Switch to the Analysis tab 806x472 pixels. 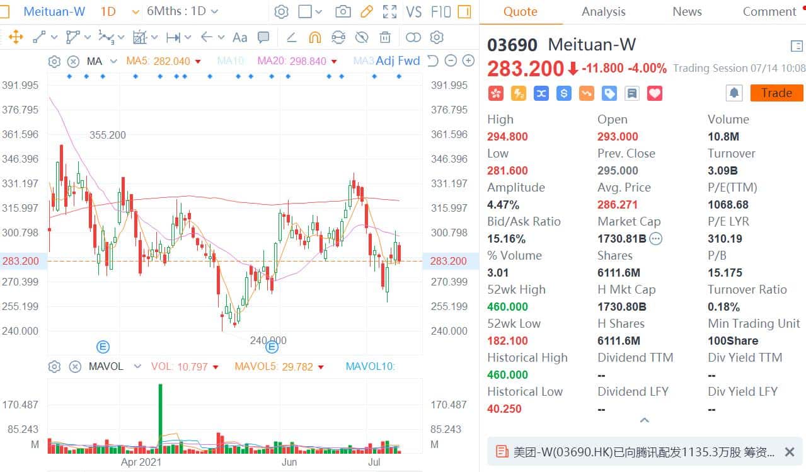(x=604, y=11)
